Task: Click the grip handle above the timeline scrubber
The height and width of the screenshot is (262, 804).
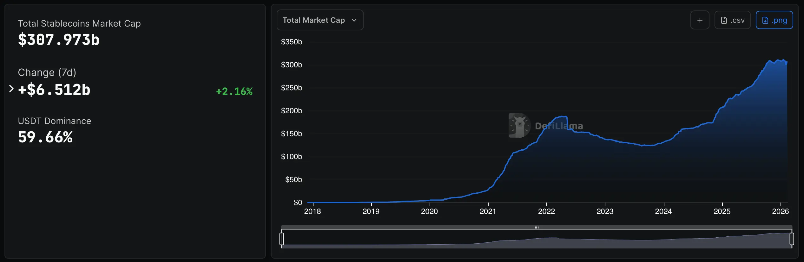Action: pos(537,227)
